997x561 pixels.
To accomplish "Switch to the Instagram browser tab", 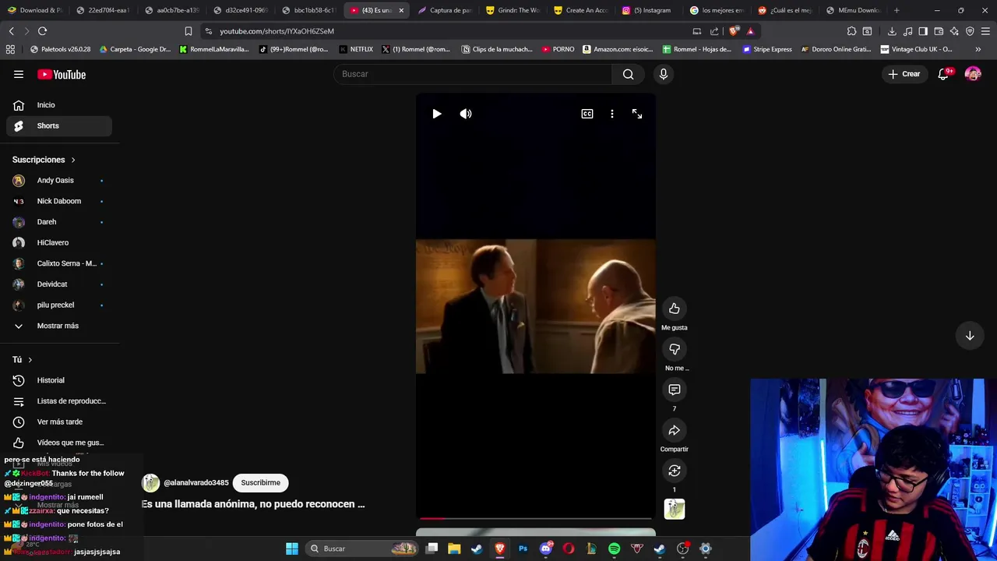I will [x=647, y=10].
